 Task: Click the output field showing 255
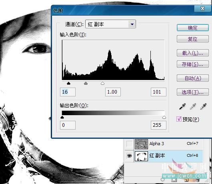(158, 125)
